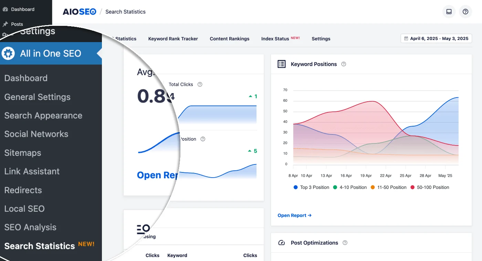Click the Total Clicks sparkline chart
The image size is (482, 261).
pyautogui.click(x=217, y=114)
